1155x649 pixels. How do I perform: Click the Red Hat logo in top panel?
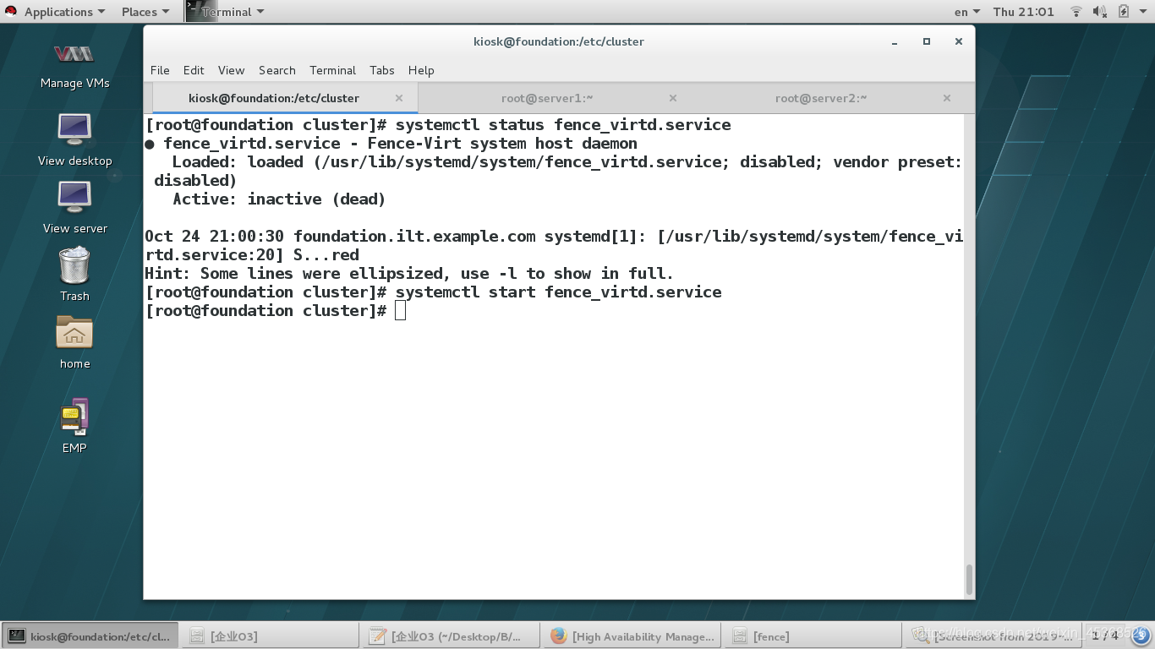(x=11, y=11)
